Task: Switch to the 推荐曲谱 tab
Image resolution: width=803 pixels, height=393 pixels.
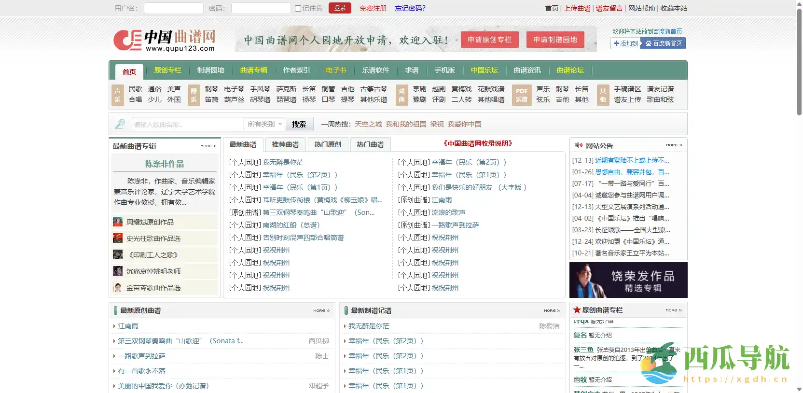Action: [285, 144]
